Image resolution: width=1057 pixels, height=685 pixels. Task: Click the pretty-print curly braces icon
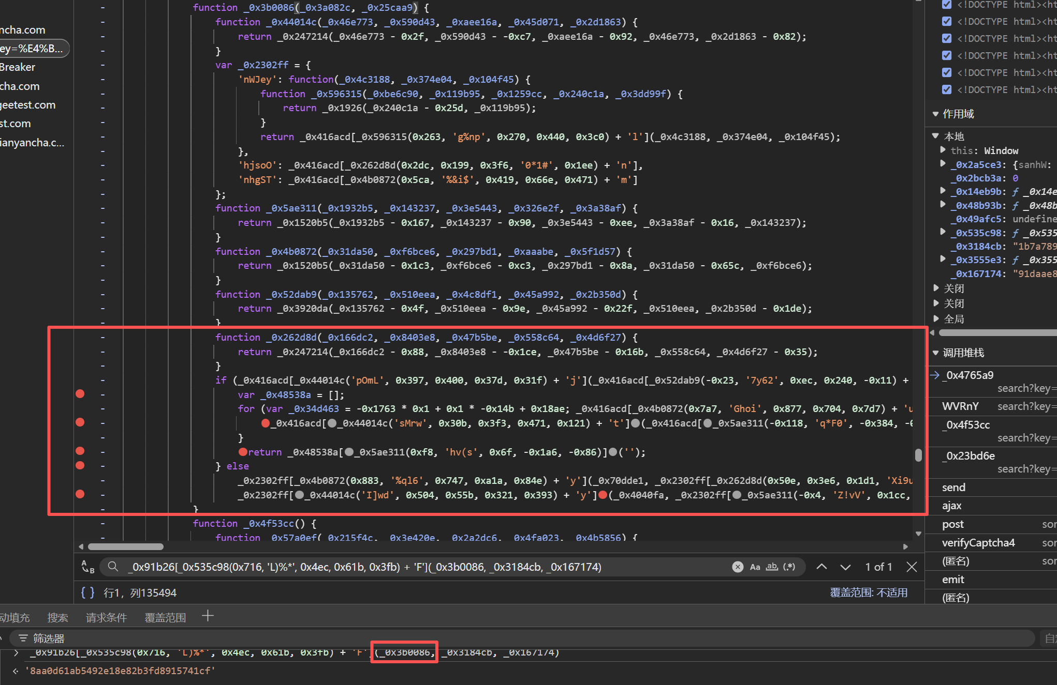[87, 593]
